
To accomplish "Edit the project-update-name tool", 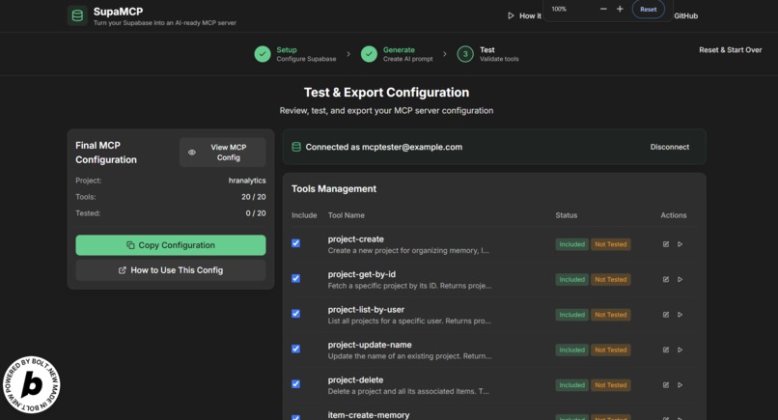I will (666, 350).
